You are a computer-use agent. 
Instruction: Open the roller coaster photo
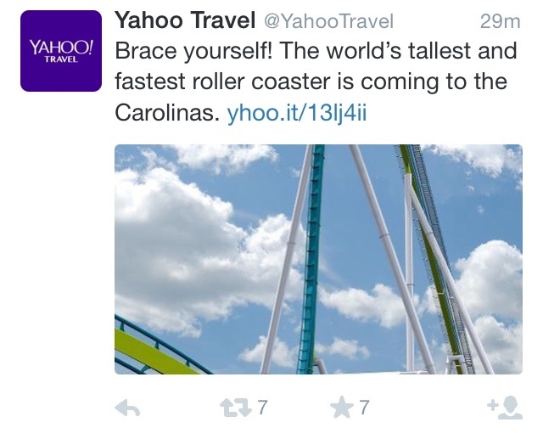318,259
